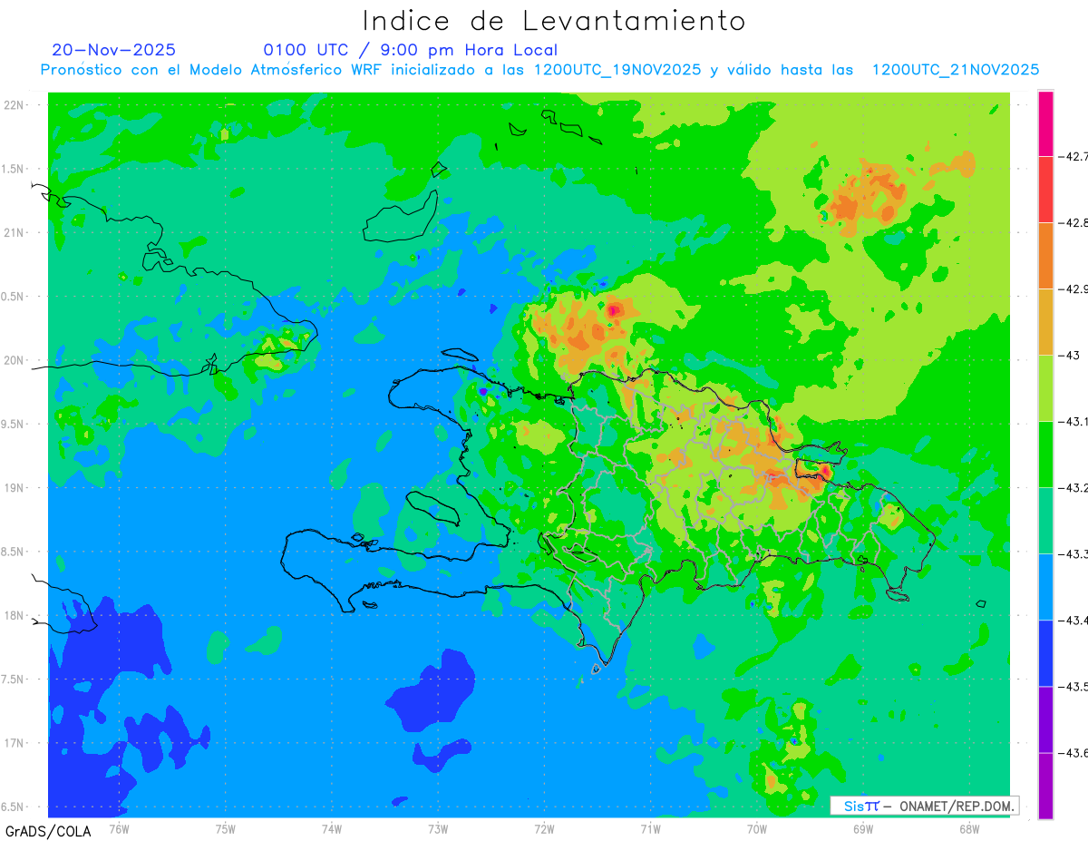The width and height of the screenshot is (1088, 841).
Task: Click the legend value '-43.4'
Action: 1073,621
